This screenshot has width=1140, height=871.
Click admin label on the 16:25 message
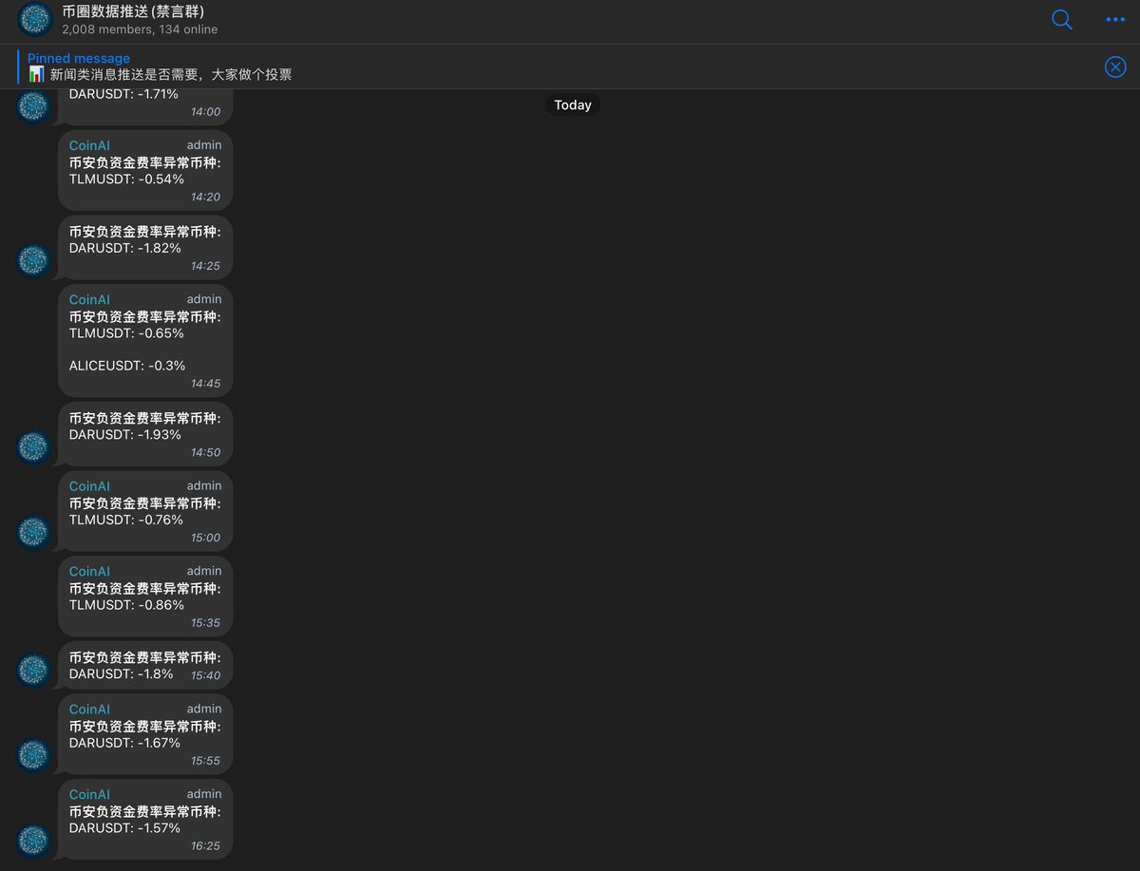tap(203, 794)
